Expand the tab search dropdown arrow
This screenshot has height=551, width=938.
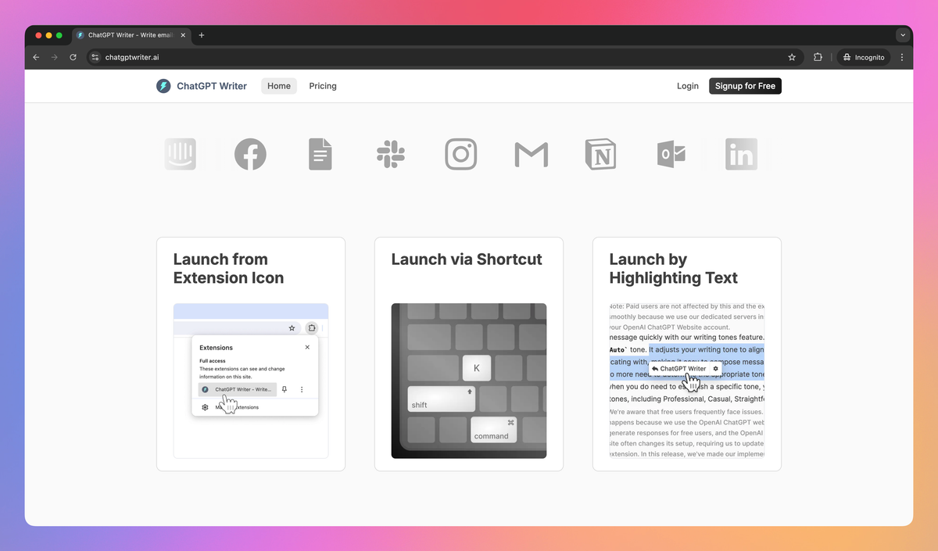coord(903,35)
